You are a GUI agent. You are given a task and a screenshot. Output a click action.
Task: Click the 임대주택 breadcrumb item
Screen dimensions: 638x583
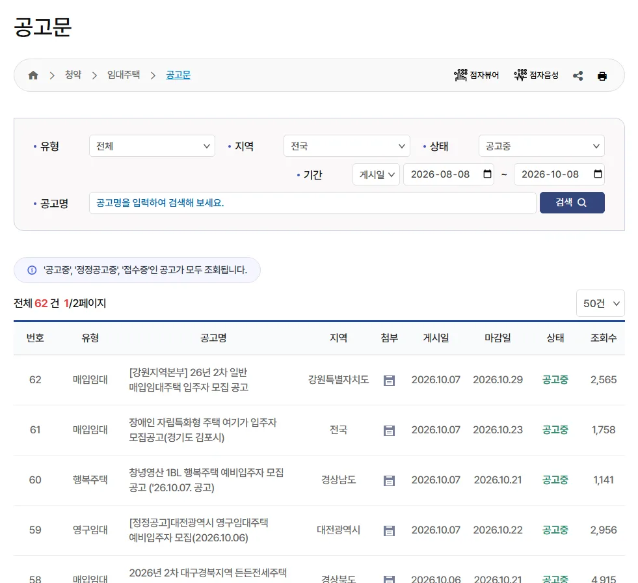tap(124, 75)
